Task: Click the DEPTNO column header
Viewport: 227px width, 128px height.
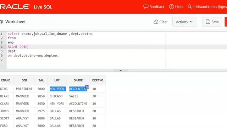Action: pyautogui.click(x=98, y=80)
